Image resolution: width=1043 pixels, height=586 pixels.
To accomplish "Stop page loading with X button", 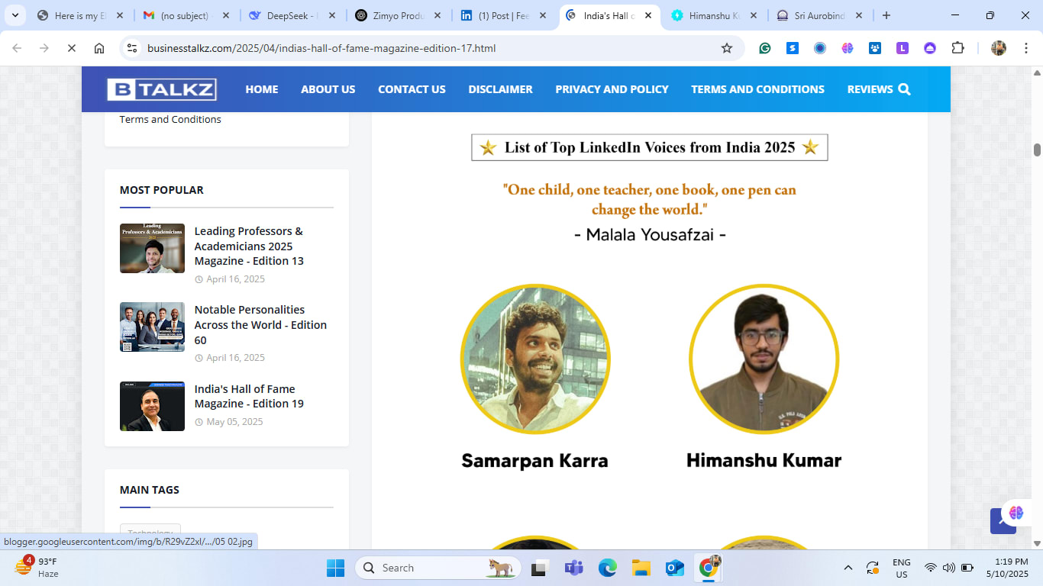I will [71, 48].
